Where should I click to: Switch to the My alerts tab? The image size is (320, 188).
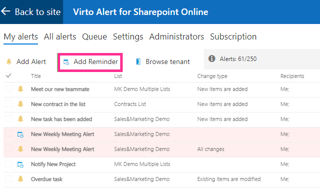tap(21, 36)
